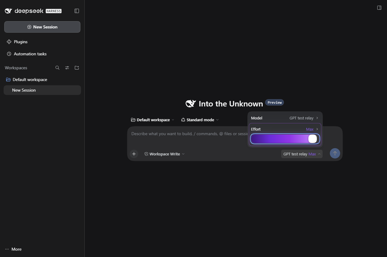The height and width of the screenshot is (257, 387).
Task: Click the Workspaces section heading
Action: click(16, 68)
